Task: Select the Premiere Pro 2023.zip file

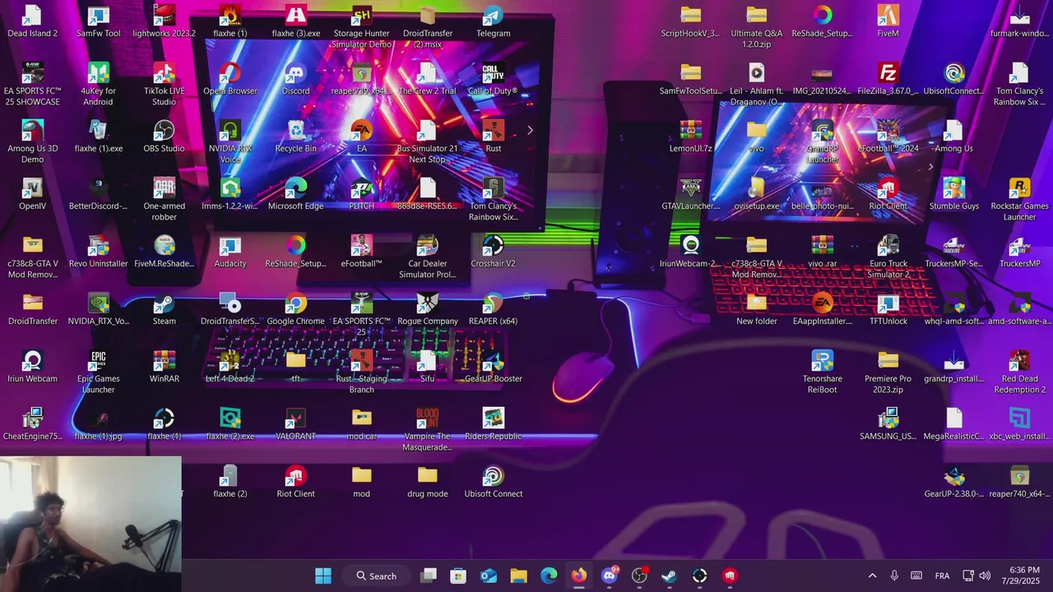Action: tap(888, 372)
